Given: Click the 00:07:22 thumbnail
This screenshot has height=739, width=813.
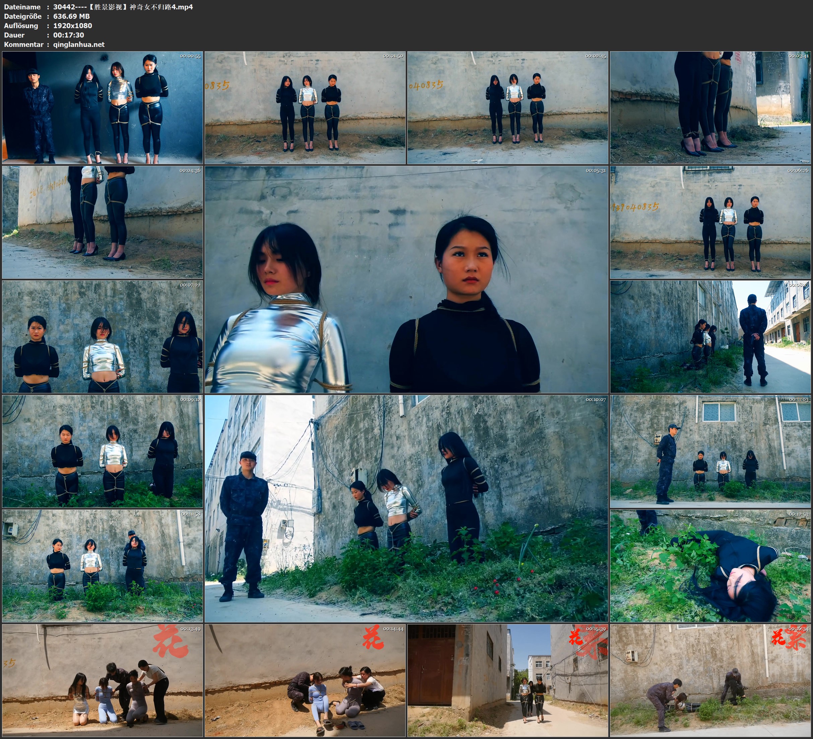Looking at the screenshot, I should (x=103, y=337).
